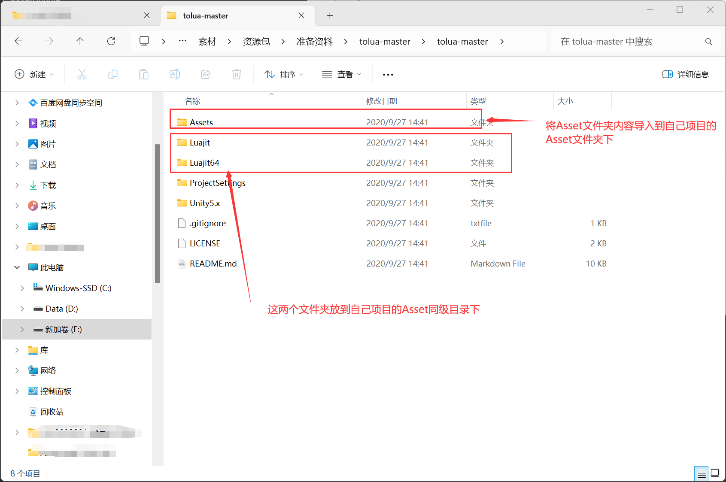Click the Rename icon in toolbar
The width and height of the screenshot is (726, 482).
[x=175, y=74]
